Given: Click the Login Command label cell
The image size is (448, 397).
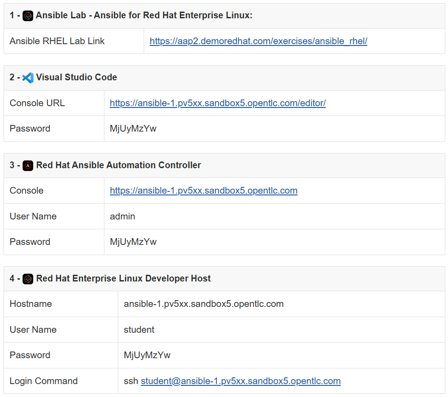Looking at the screenshot, I should click(x=44, y=381).
